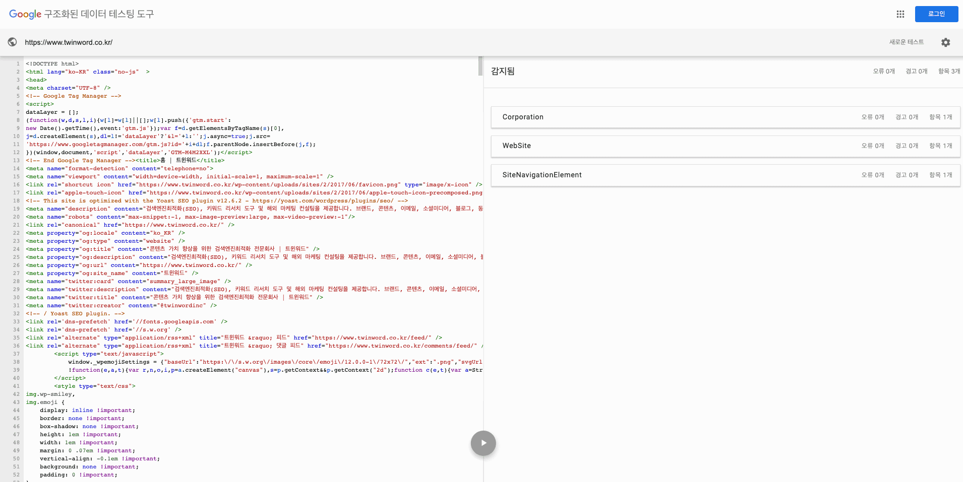963x482 pixels.
Task: Click code line 4 meta charset UTF-8
Action: click(68, 88)
